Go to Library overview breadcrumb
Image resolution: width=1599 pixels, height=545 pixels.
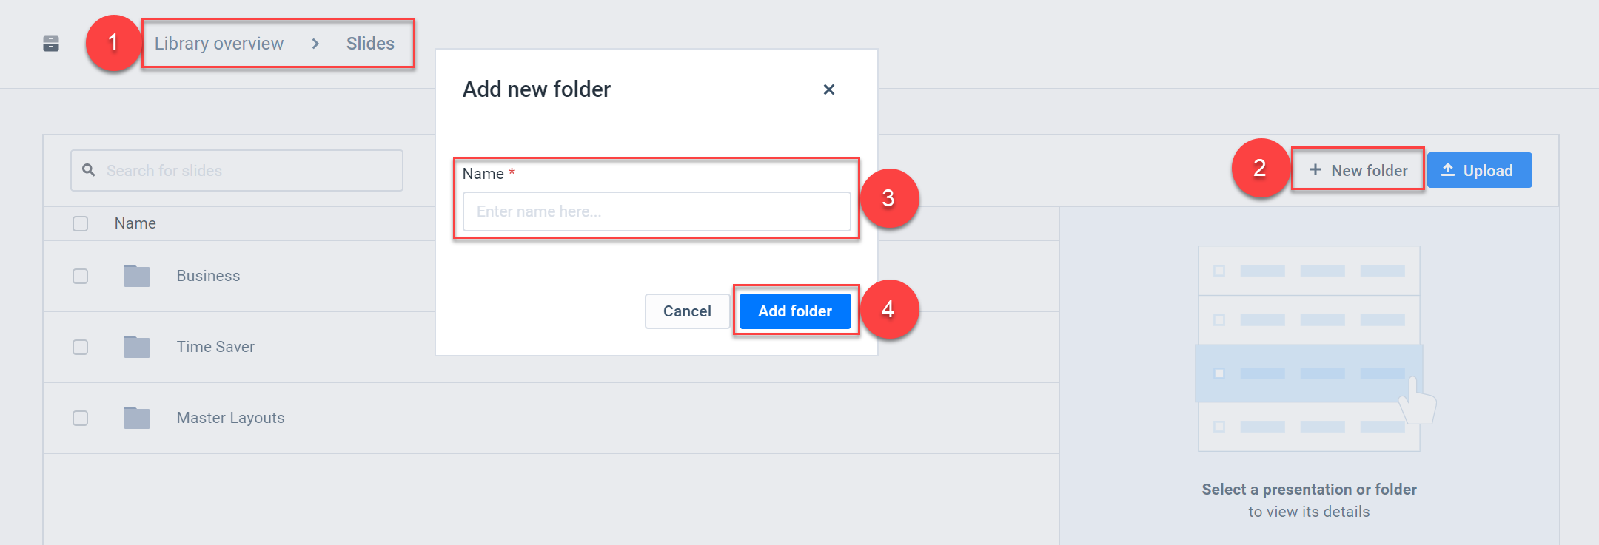click(x=219, y=44)
